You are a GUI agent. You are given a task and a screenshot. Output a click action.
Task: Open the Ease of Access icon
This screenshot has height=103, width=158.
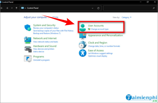click(x=83, y=53)
